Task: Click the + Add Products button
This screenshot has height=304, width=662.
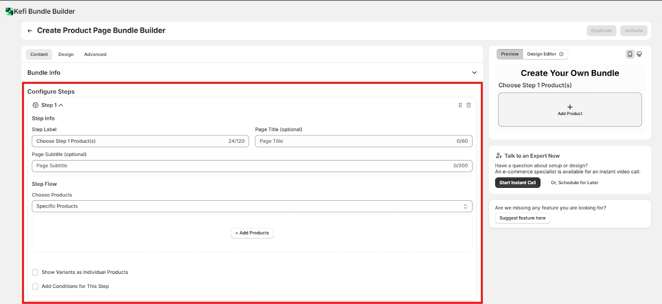Action: (x=252, y=233)
